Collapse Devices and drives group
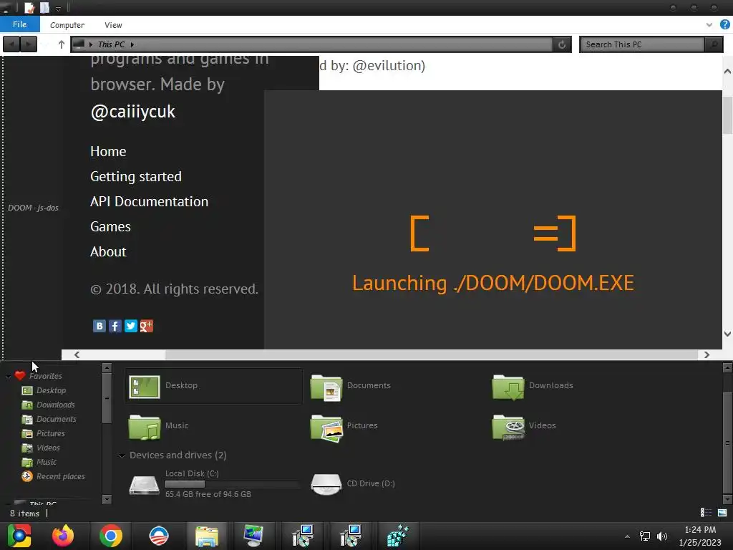 [122, 455]
